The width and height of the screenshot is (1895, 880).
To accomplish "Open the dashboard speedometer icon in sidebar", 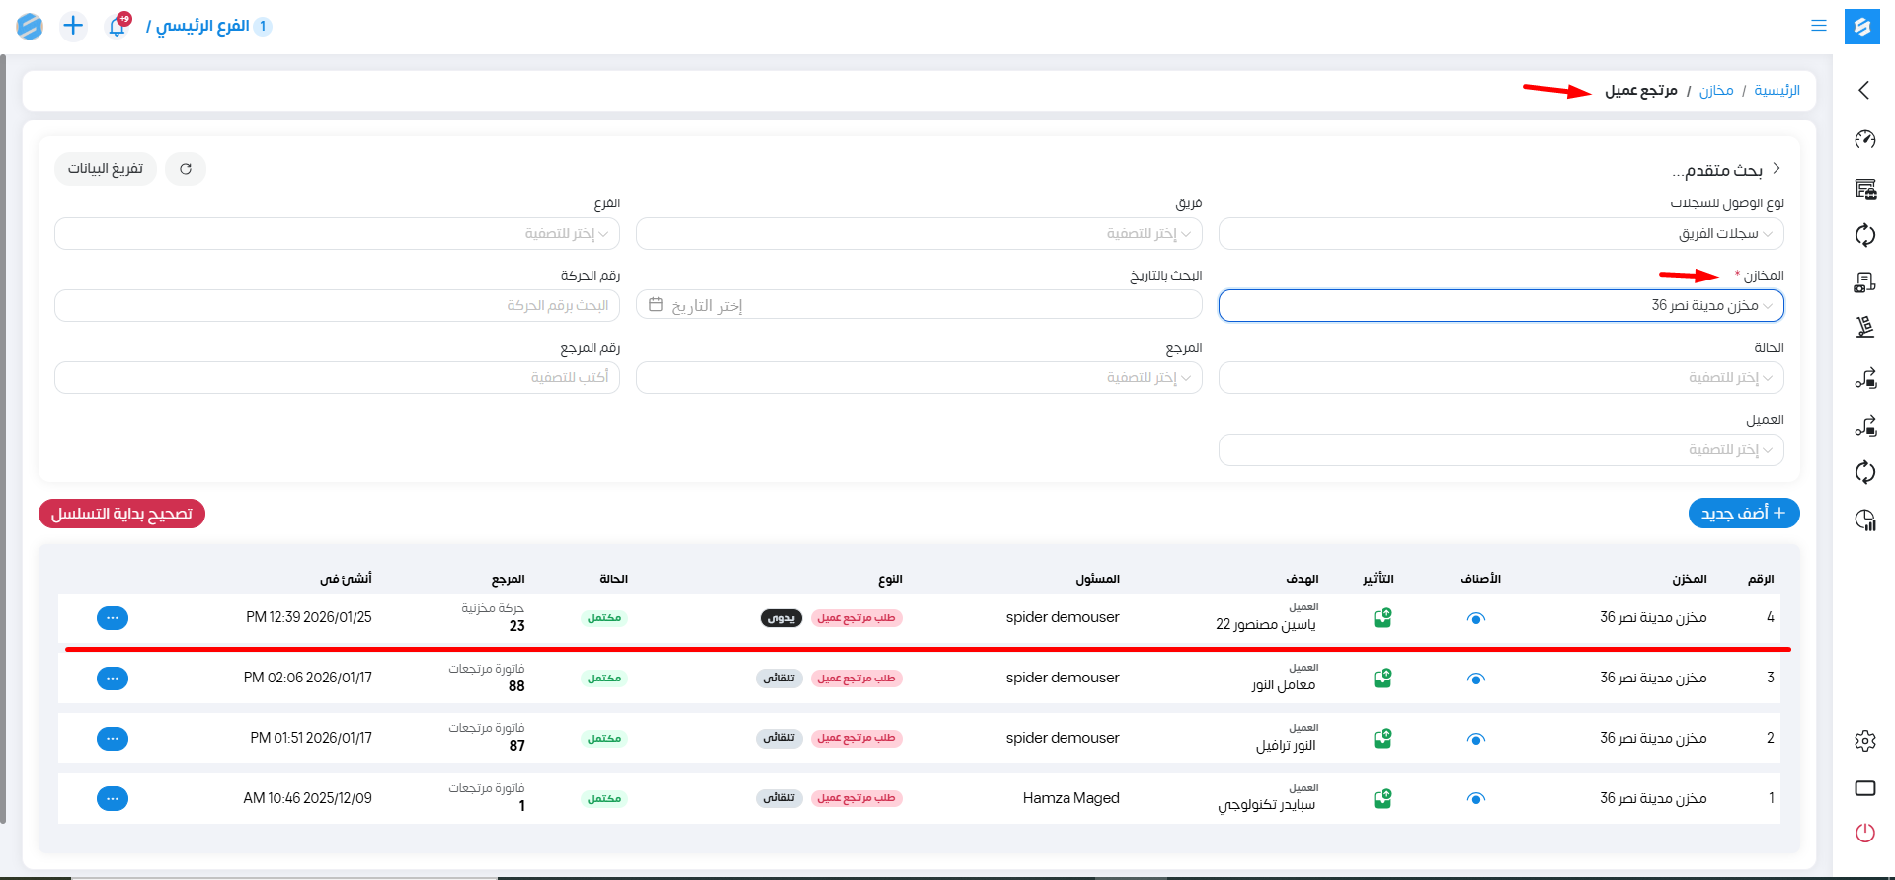I will click(1864, 139).
